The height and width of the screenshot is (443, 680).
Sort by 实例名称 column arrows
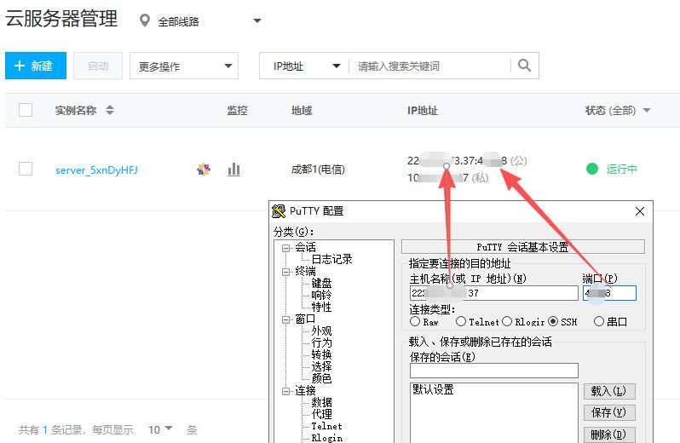pyautogui.click(x=109, y=111)
